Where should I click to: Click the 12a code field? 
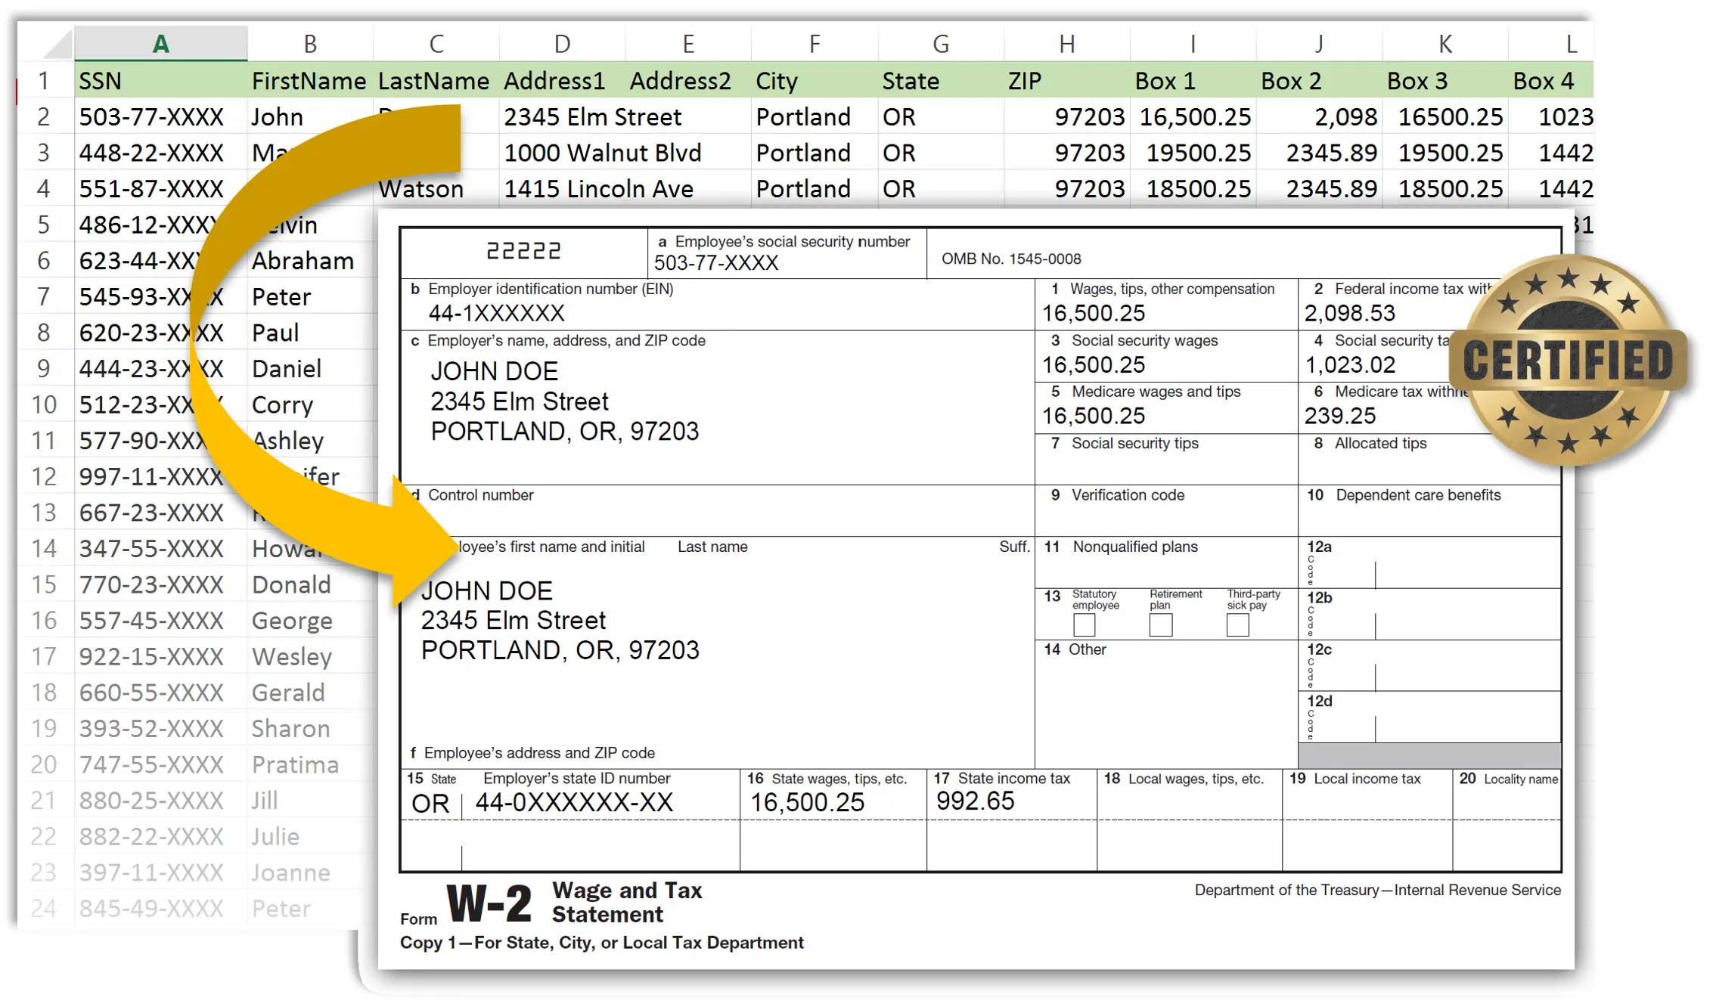1429,563
